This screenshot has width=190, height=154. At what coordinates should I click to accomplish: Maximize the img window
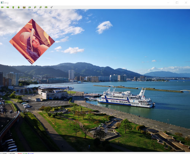pos(177,3)
